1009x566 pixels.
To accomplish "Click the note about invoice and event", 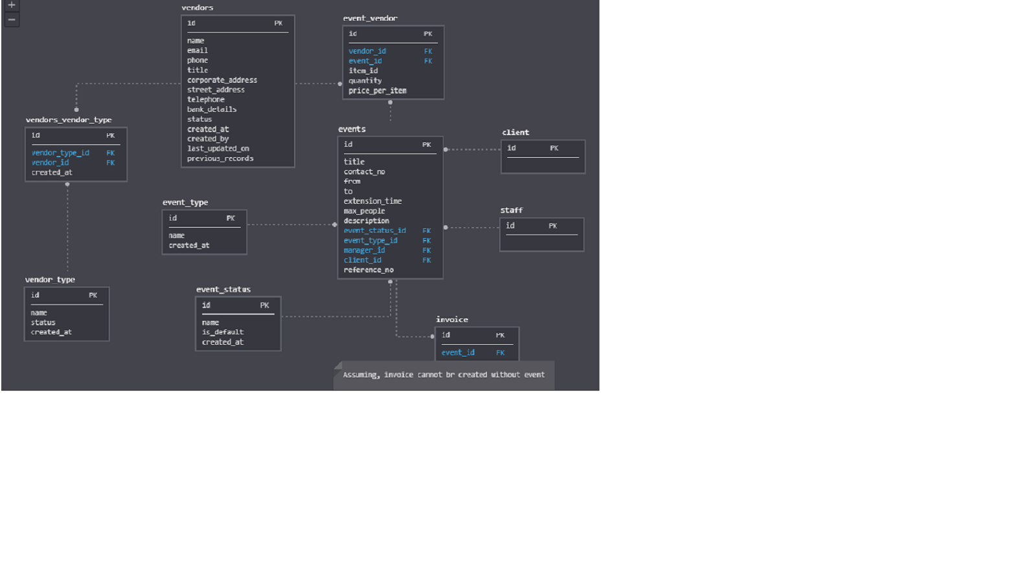I will tap(444, 375).
